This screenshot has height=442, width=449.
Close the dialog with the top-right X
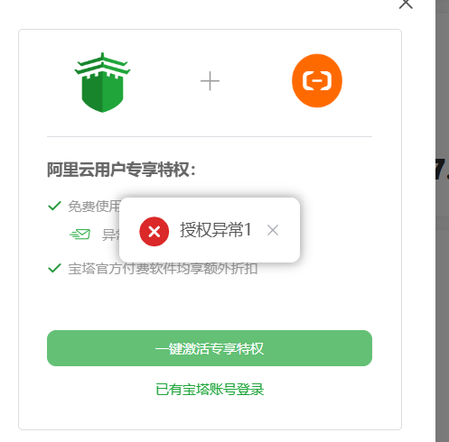coord(406,4)
